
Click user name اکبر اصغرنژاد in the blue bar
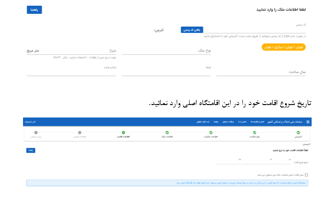click(30, 122)
